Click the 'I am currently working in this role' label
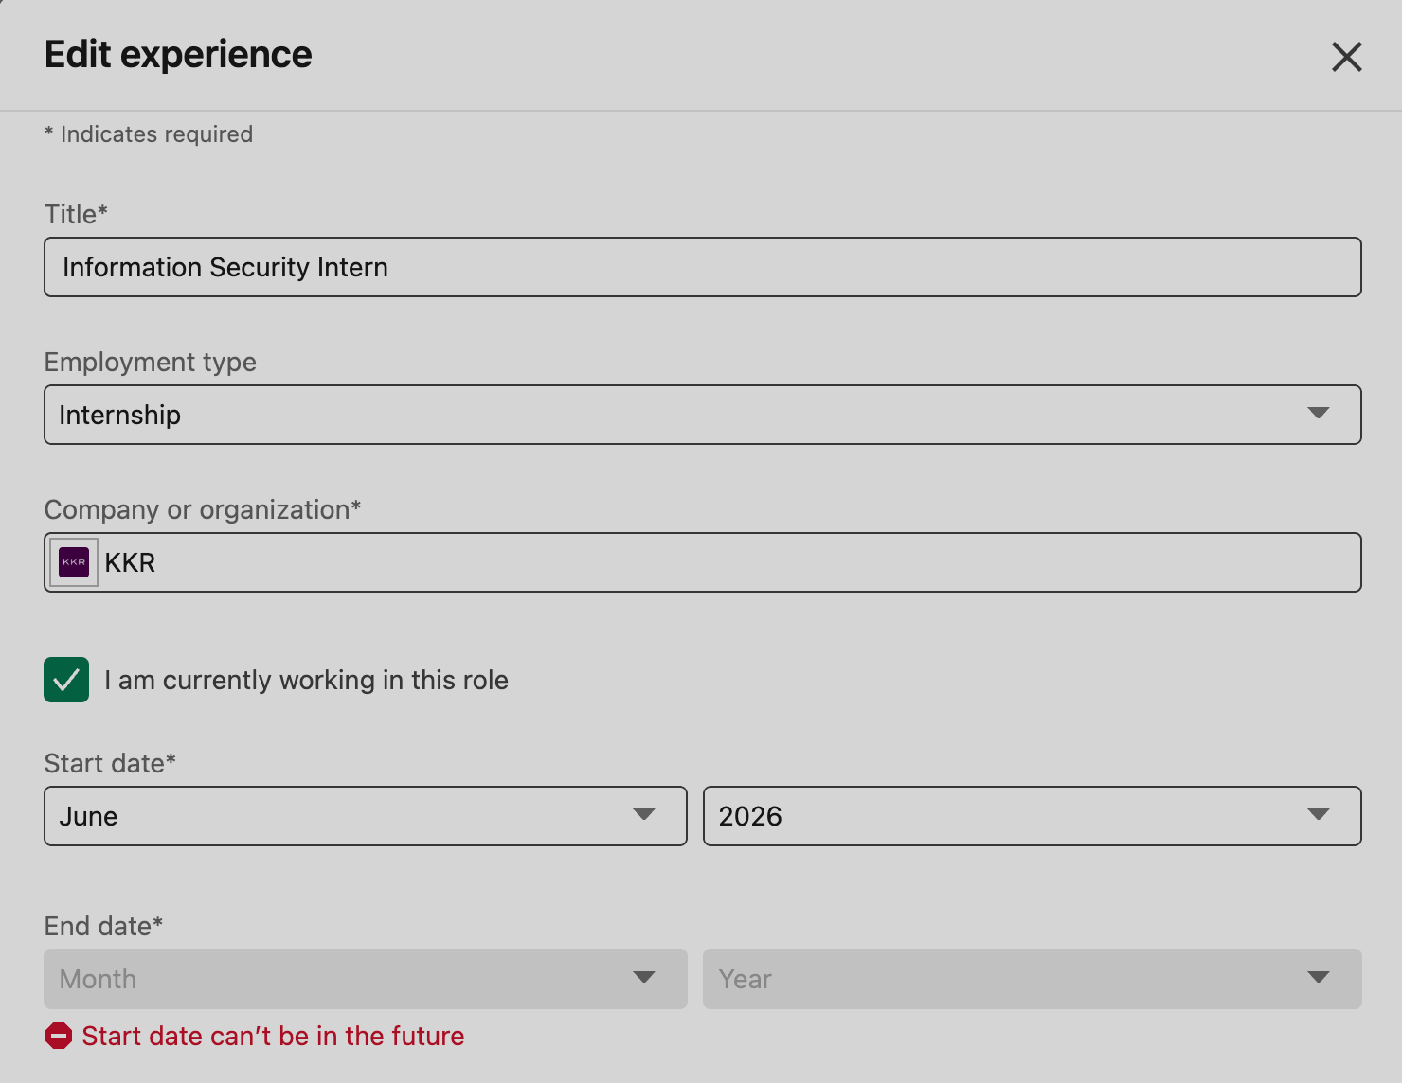The height and width of the screenshot is (1083, 1402). pos(306,679)
